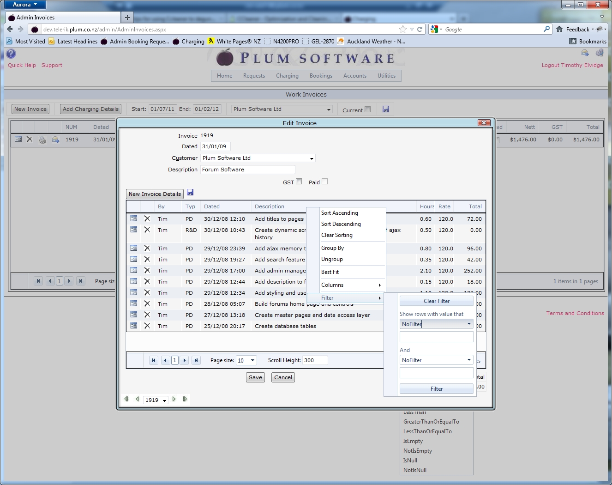Delete the 25/12/08 20:17 Create database tables row

(x=147, y=326)
